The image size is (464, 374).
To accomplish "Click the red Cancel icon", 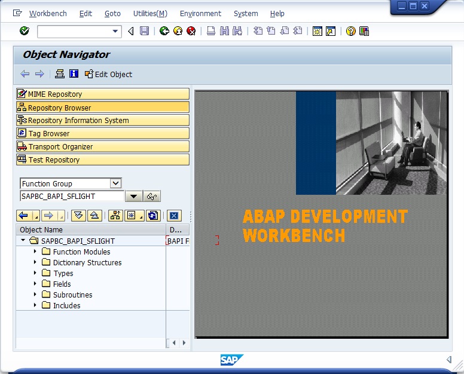I will (x=191, y=30).
